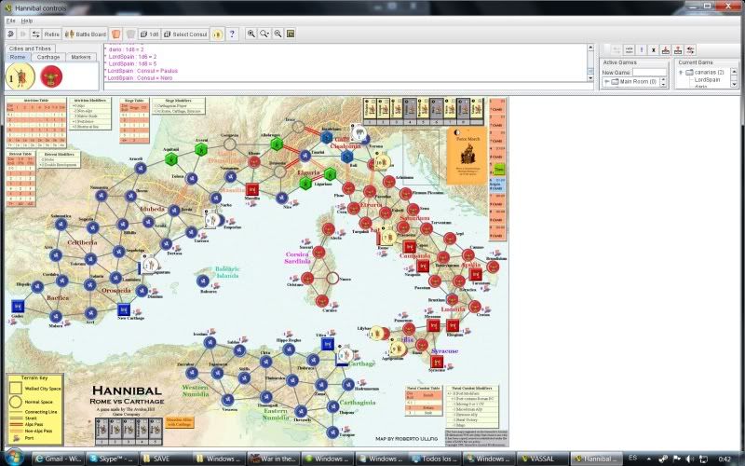This screenshot has width=745, height=466.
Task: Click the server connect arrows toolbar icon
Action: (35, 34)
